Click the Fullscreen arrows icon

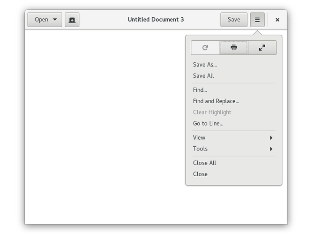coord(262,47)
